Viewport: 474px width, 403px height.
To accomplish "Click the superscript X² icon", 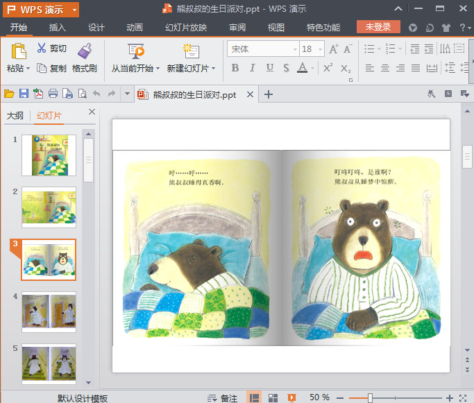I will pyautogui.click(x=328, y=68).
